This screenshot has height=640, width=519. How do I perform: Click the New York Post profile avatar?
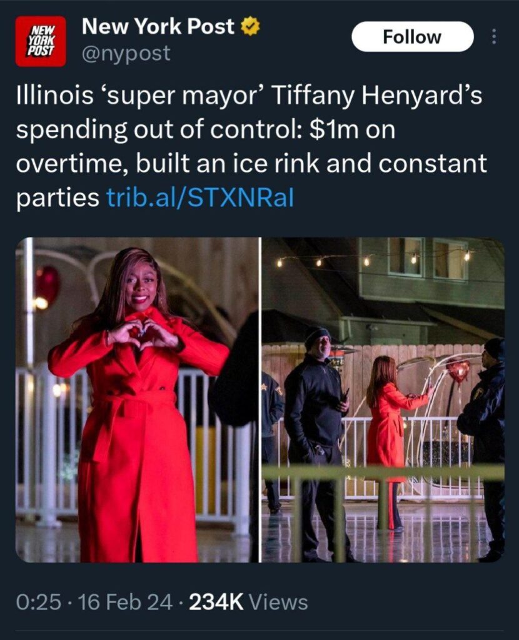click(41, 41)
